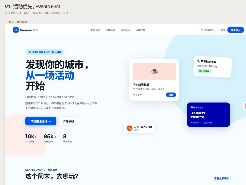246x185 pixels.
Task: Click the orange avatar icon next to 王子轩
Action: (130, 128)
